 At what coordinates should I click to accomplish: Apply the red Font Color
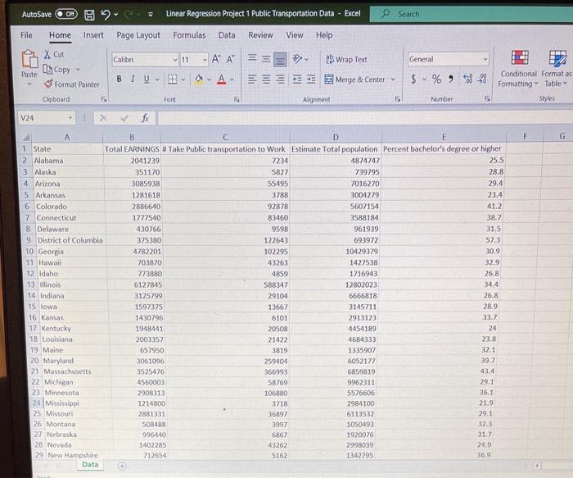(x=222, y=80)
